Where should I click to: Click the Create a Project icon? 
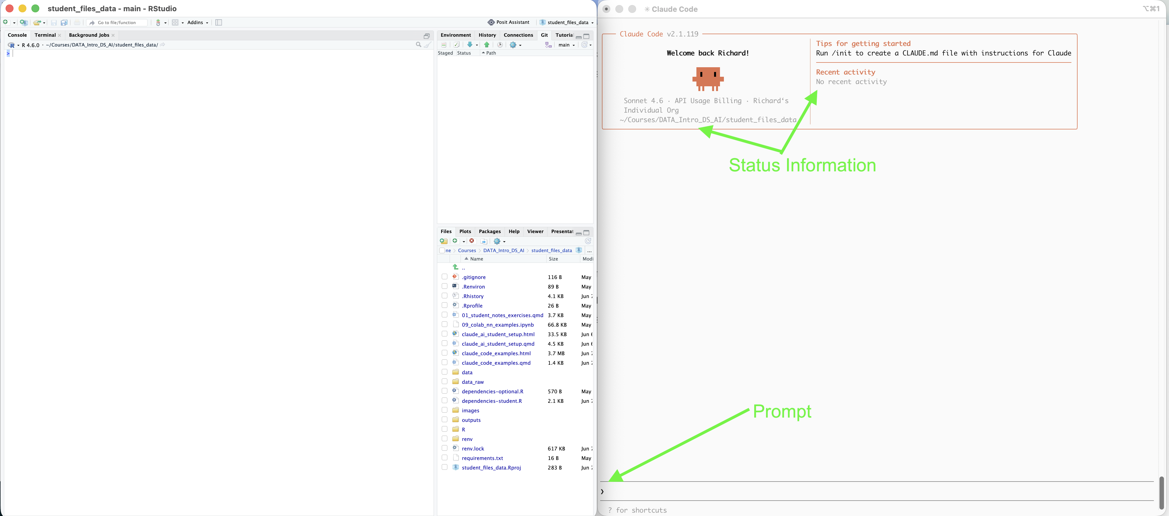24,22
